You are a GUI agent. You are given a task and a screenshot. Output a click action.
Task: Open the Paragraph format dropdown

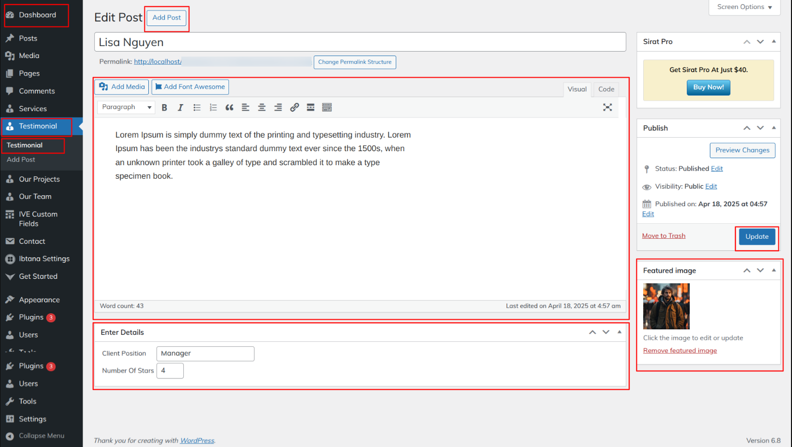click(126, 107)
